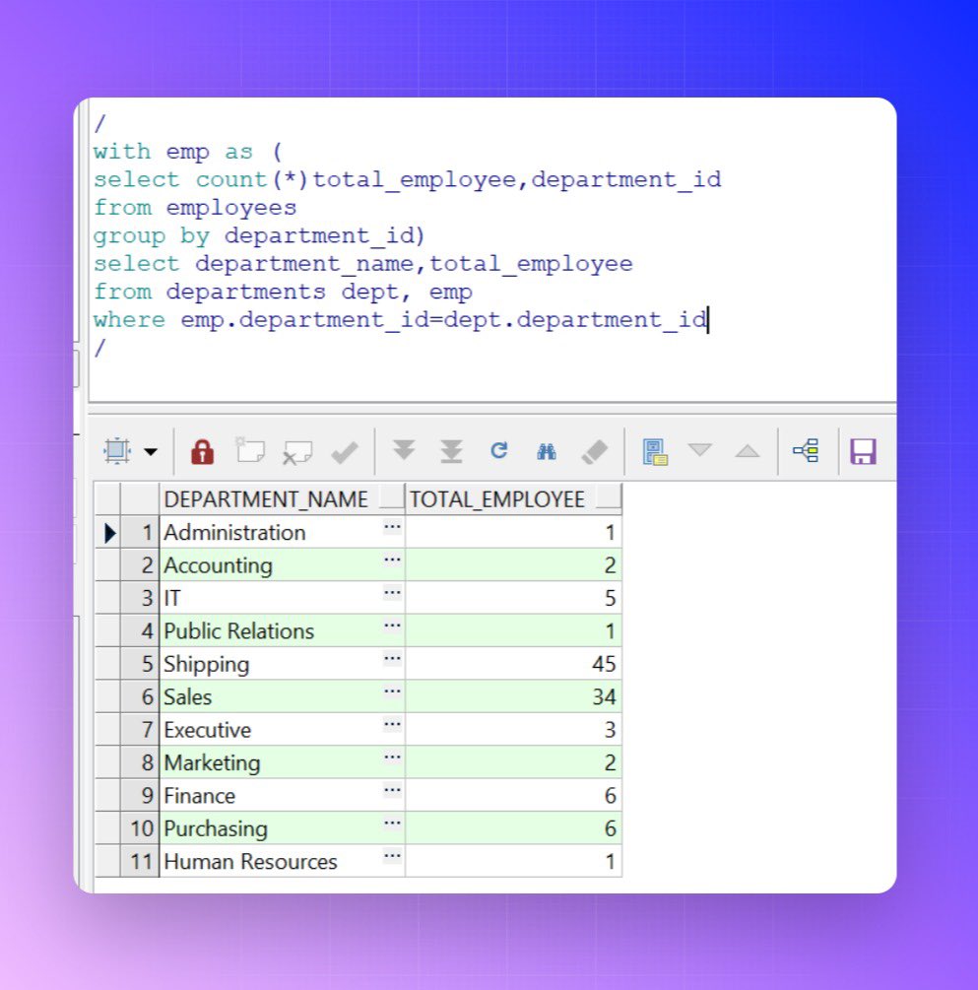Open the ellipsis editor for Finance
The height and width of the screenshot is (990, 978).
(392, 790)
